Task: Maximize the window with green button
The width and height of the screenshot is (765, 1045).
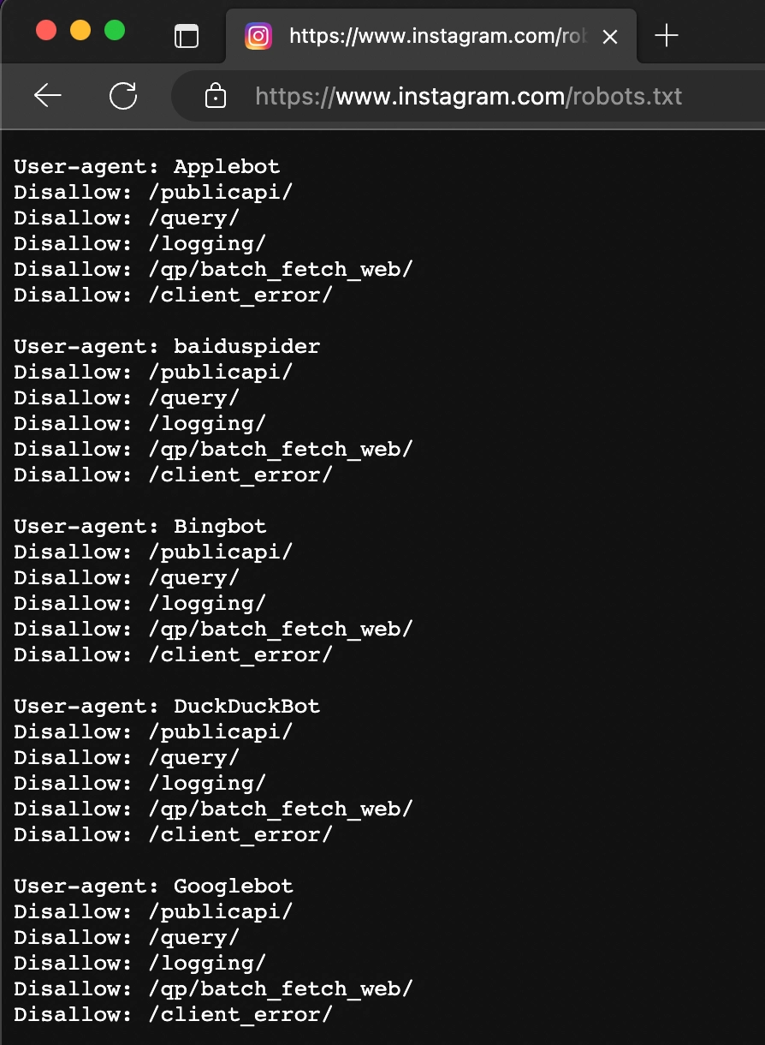Action: coord(115,31)
